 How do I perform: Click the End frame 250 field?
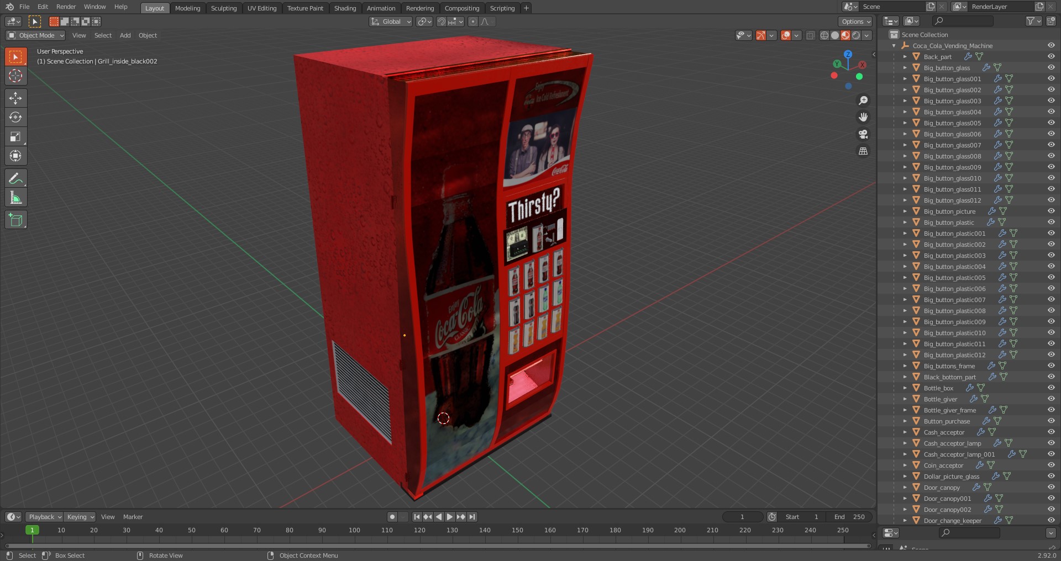tap(849, 517)
